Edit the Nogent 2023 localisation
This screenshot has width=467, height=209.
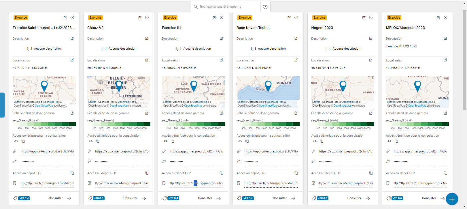(x=371, y=60)
